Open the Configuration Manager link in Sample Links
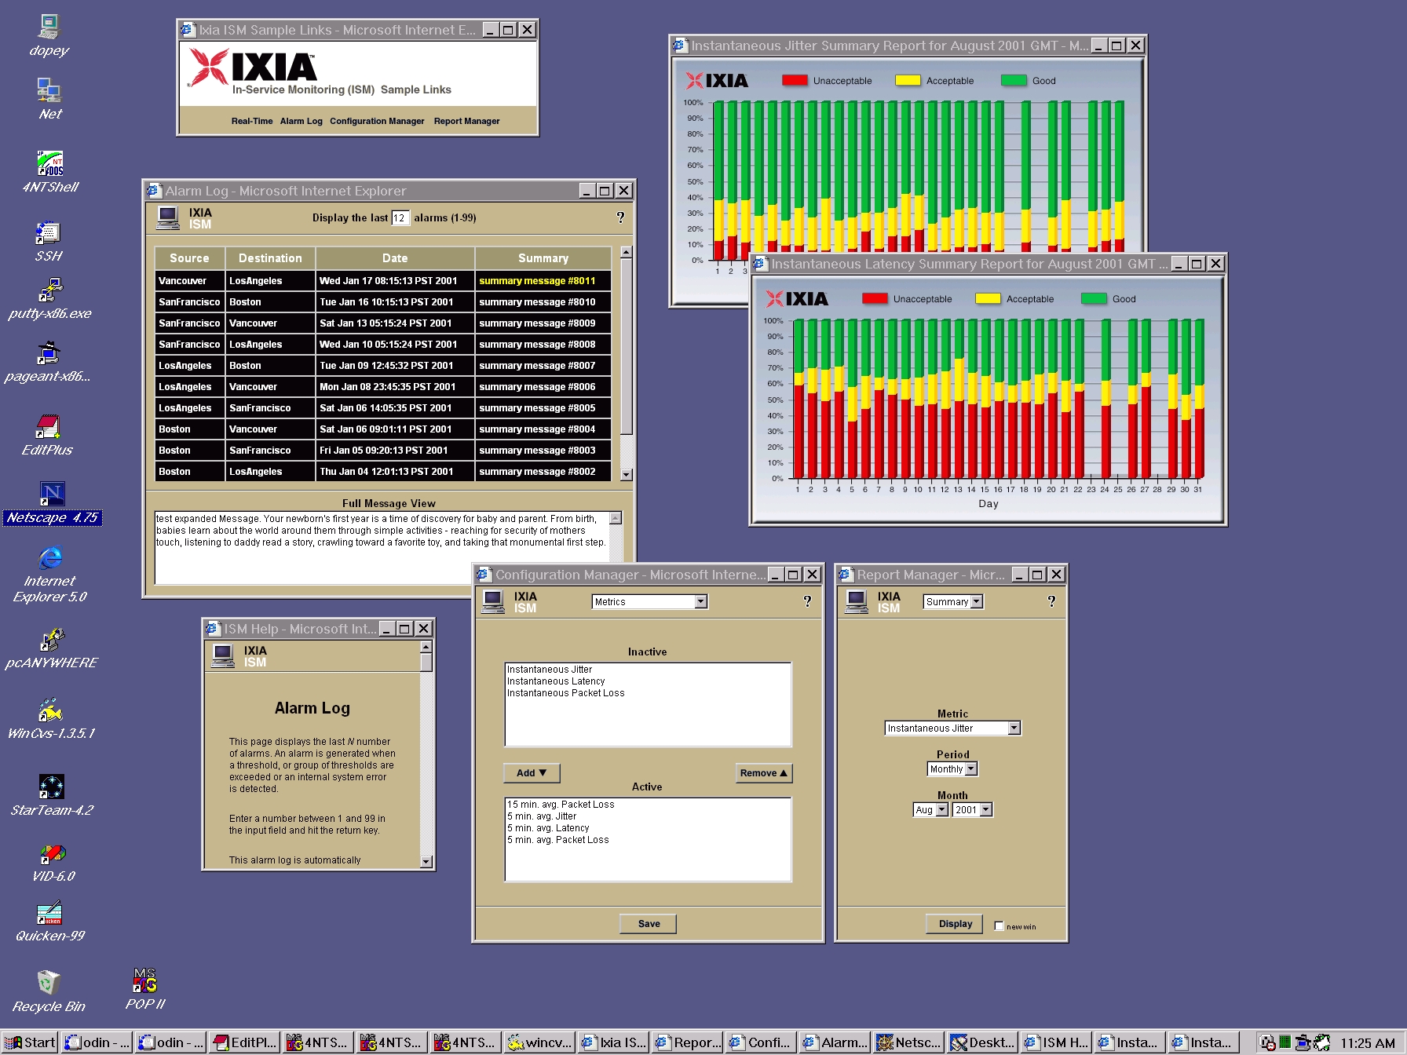The image size is (1407, 1055). (377, 121)
